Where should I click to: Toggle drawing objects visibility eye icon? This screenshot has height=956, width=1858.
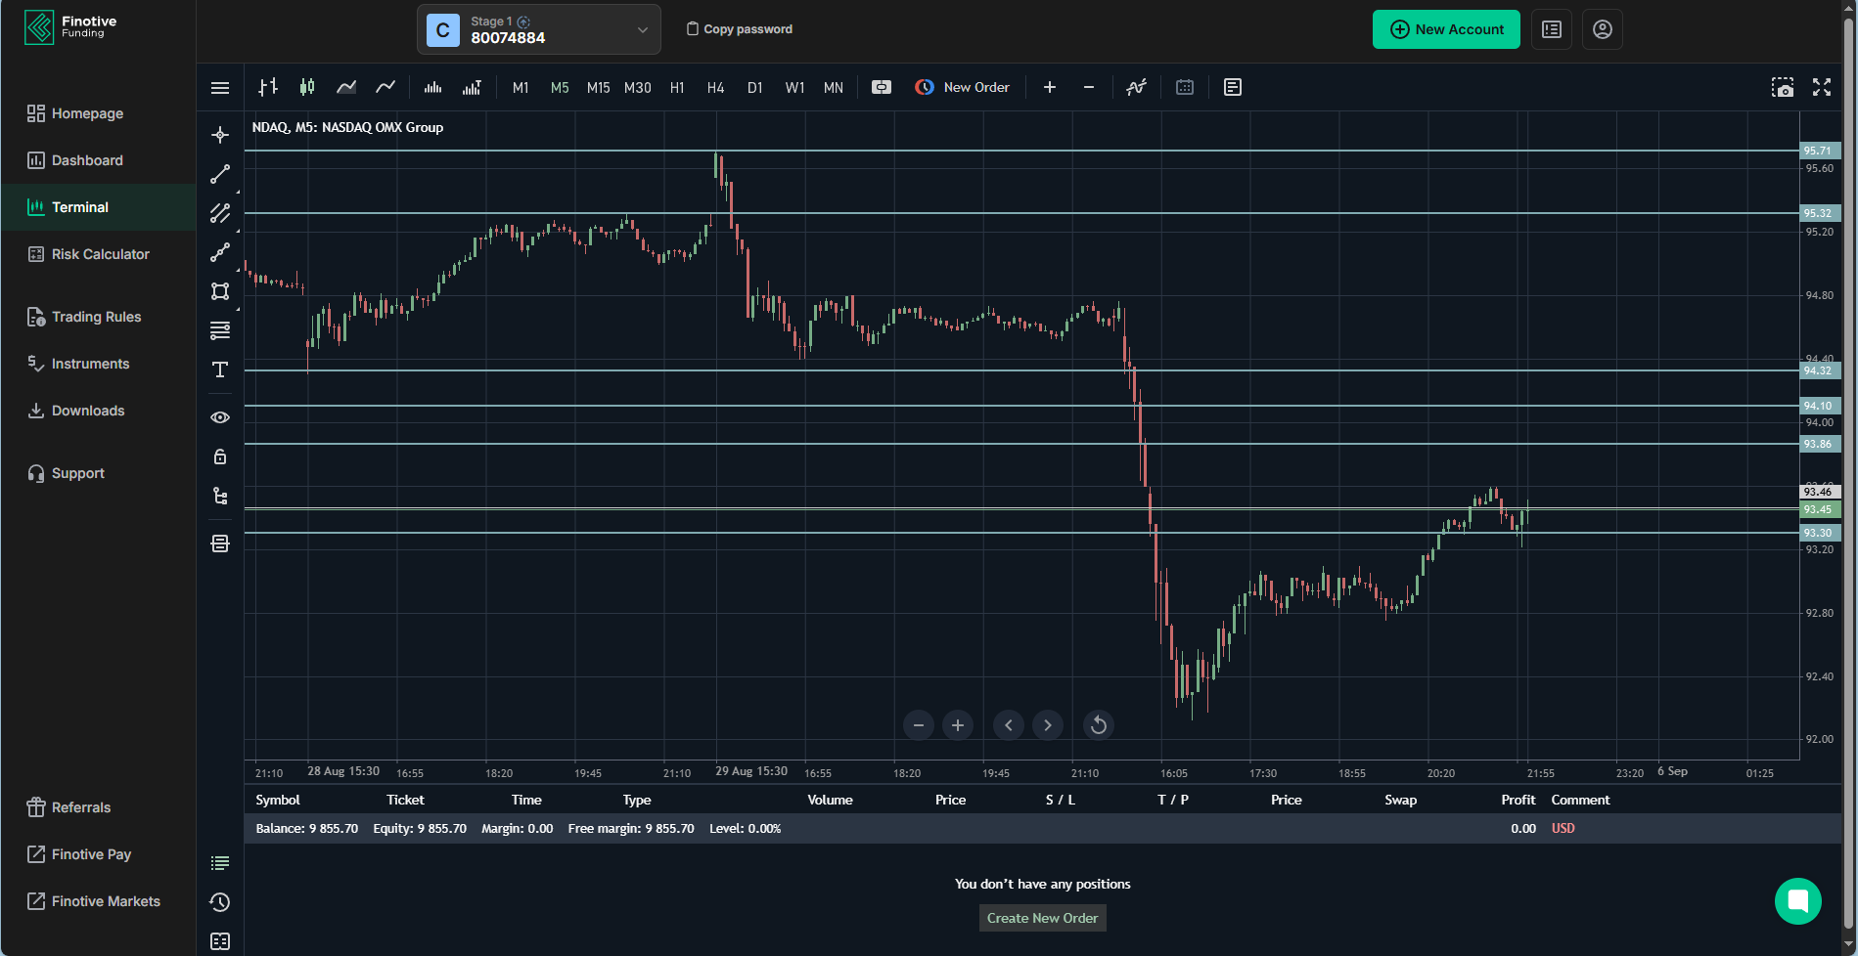pyautogui.click(x=220, y=417)
